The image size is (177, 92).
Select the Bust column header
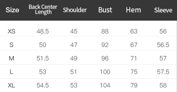pyautogui.click(x=105, y=10)
